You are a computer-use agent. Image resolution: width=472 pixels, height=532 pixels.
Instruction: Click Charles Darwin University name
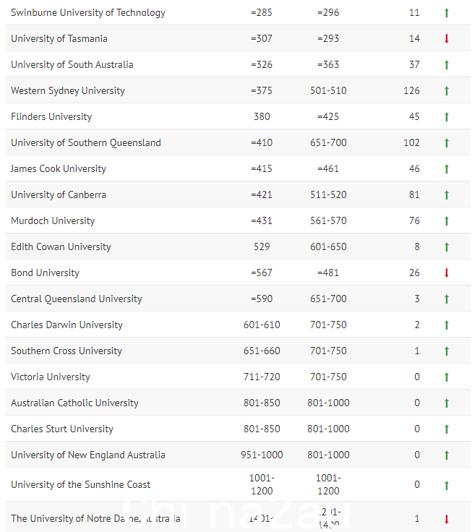[66, 325]
